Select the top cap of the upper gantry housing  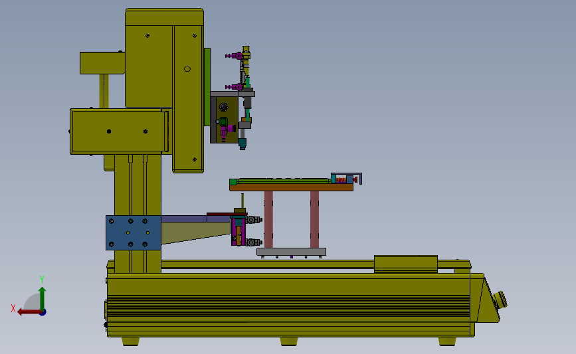[x=165, y=17]
